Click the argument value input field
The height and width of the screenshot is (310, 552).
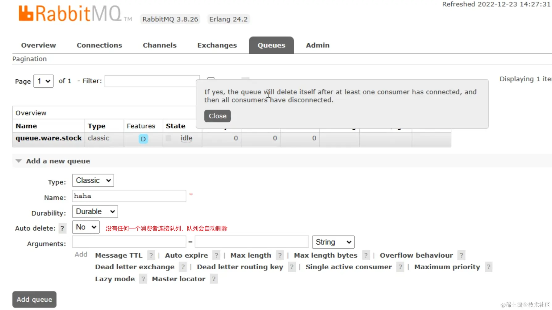252,242
